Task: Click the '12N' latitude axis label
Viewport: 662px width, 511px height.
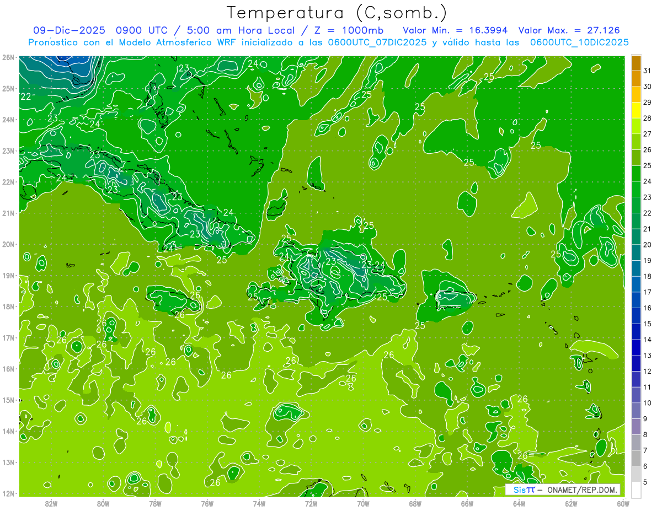Action: coord(8,493)
